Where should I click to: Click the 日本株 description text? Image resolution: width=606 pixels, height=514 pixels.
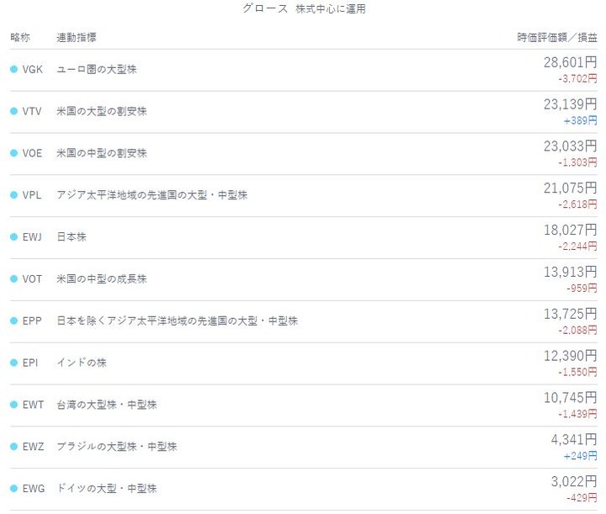pyautogui.click(x=71, y=237)
